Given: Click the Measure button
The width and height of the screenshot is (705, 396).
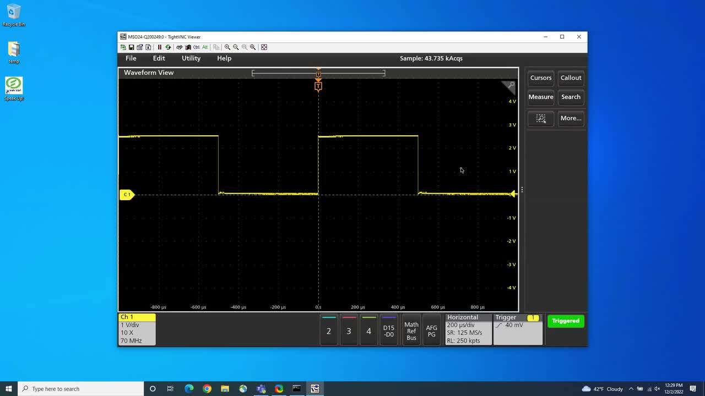Looking at the screenshot, I should [x=540, y=97].
